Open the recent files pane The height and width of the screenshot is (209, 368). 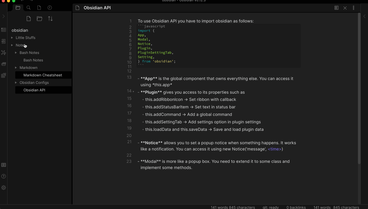tap(49, 7)
